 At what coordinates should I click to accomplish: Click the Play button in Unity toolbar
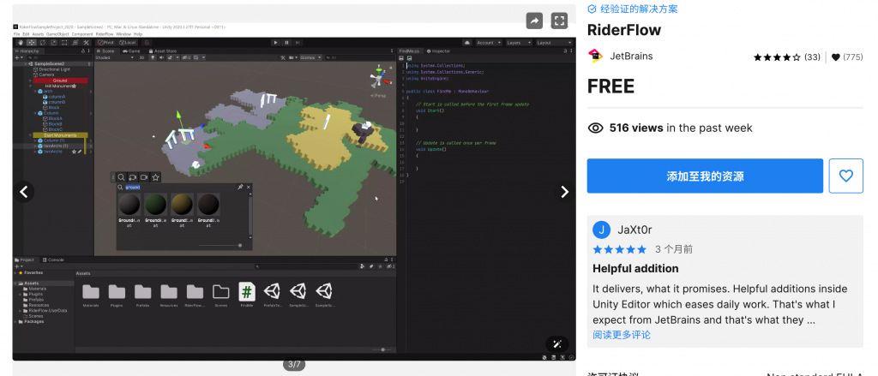(x=275, y=43)
